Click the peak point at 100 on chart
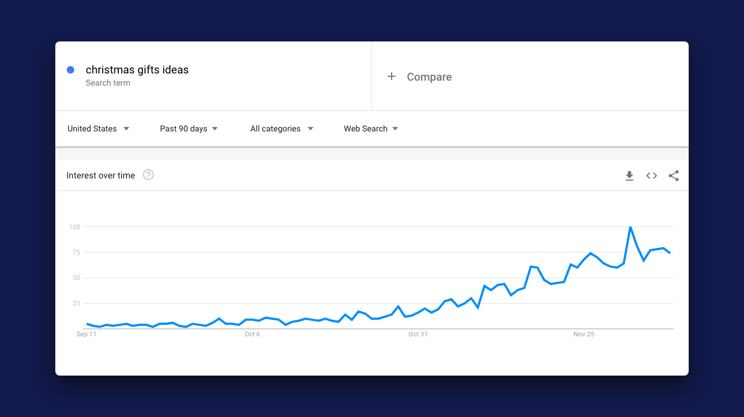 [630, 227]
